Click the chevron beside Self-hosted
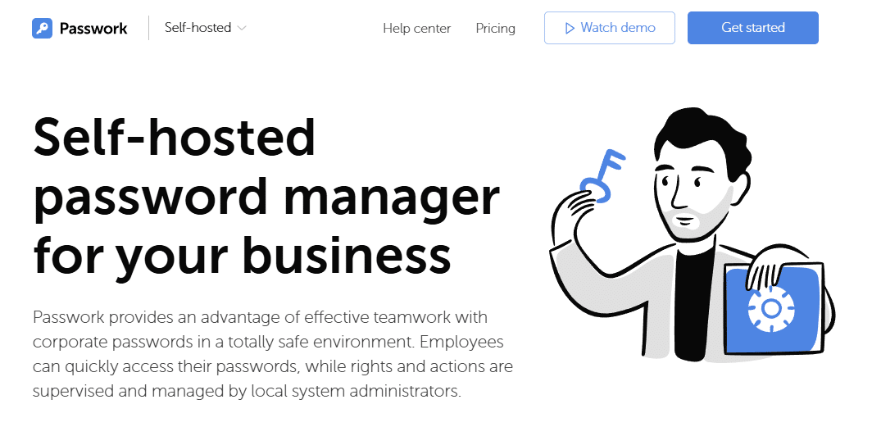Screen dimensions: 872x445 241,29
